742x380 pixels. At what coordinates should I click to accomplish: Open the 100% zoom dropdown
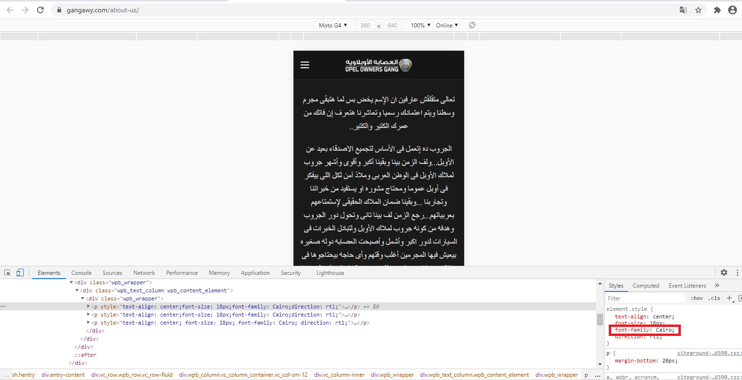click(421, 26)
